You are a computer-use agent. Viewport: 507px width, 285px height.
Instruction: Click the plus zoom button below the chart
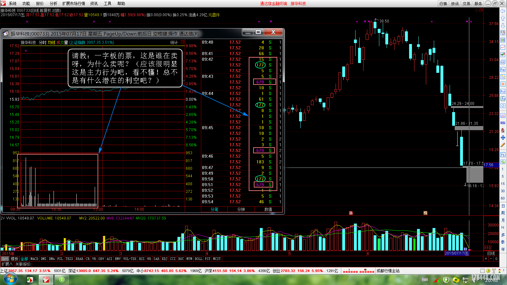point(486,259)
